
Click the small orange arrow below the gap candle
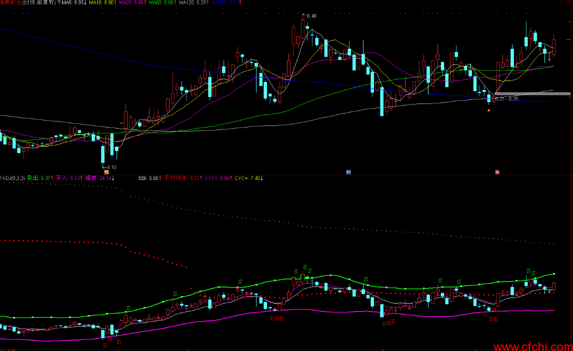(488, 110)
